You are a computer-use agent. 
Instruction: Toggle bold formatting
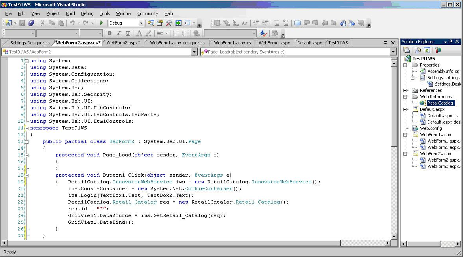[110, 33]
